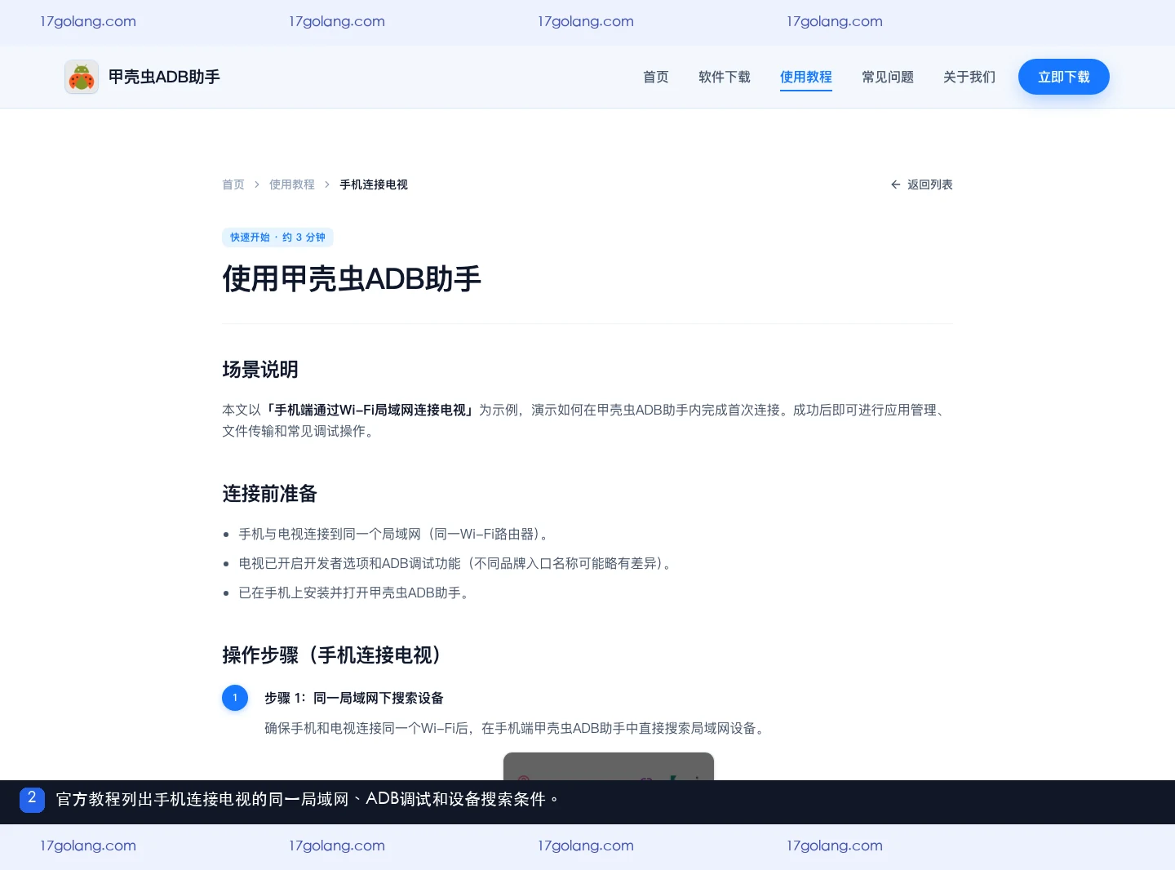Click the 立即下载 button
This screenshot has width=1175, height=870.
click(1064, 77)
